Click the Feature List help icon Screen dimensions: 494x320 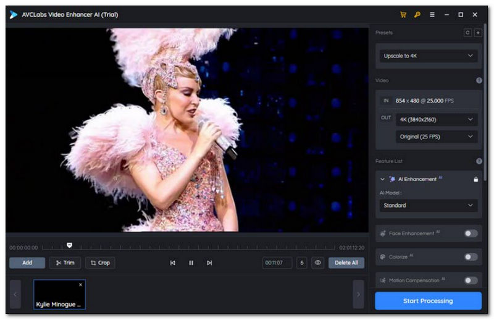(x=479, y=161)
